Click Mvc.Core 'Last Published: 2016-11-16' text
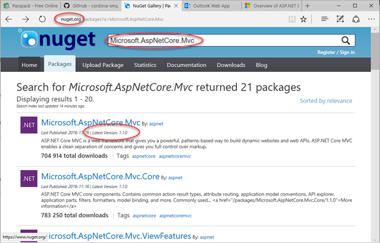This screenshot has width=380, height=243. (x=65, y=186)
